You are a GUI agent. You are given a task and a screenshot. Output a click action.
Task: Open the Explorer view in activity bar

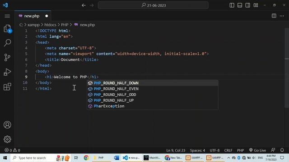point(7,29)
